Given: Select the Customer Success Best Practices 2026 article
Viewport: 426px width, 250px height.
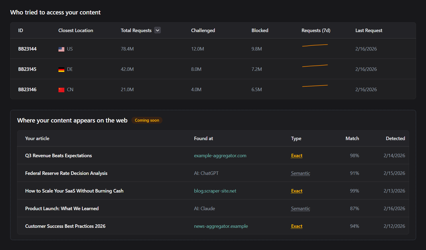Looking at the screenshot, I should [x=65, y=226].
